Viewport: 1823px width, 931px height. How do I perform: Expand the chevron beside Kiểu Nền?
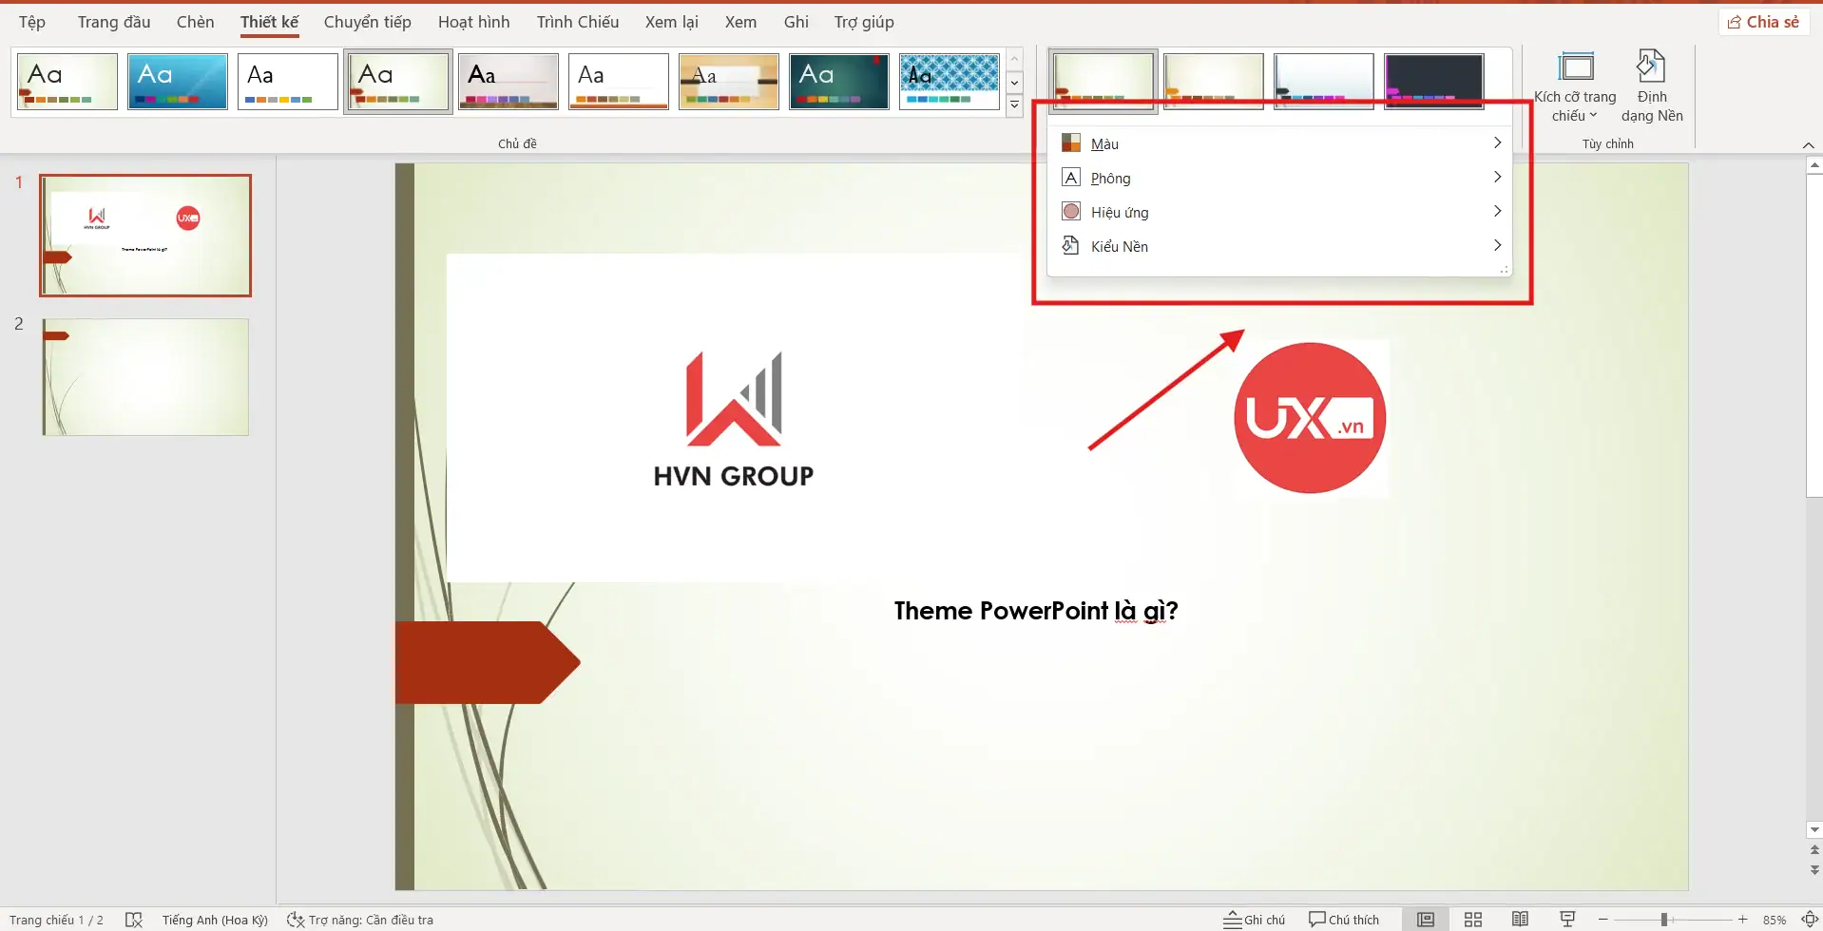tap(1497, 245)
